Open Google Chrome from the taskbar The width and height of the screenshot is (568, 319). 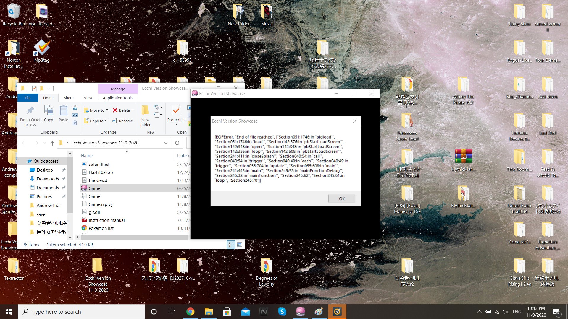190,312
